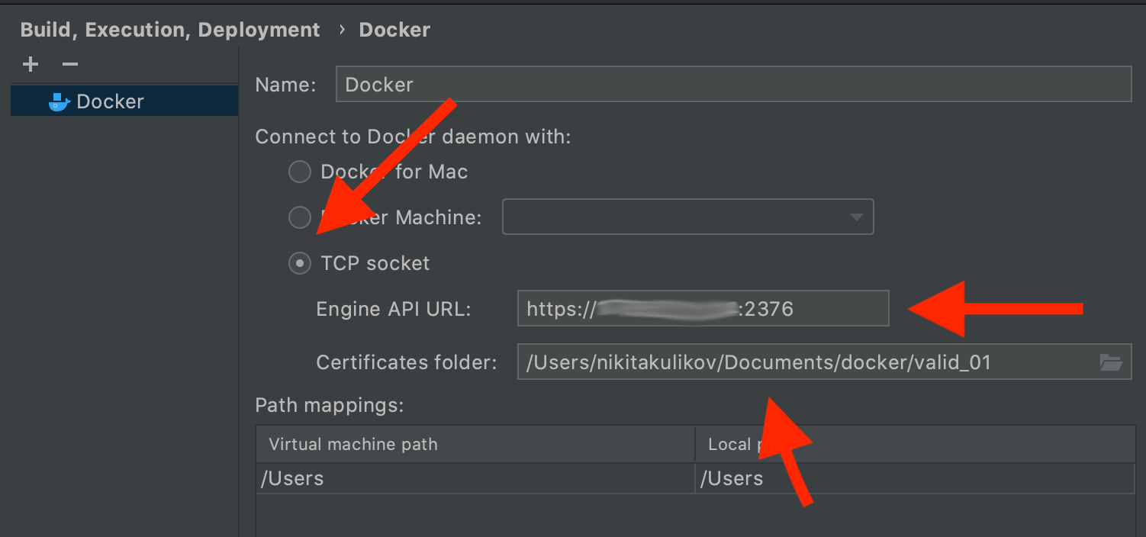Click the folder browse icon for certificates
This screenshot has height=537, width=1146.
point(1111,362)
